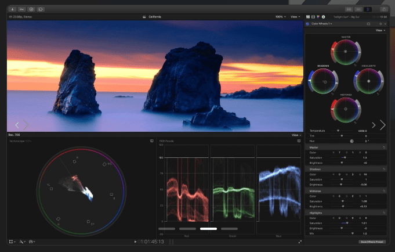The width and height of the screenshot is (395, 252).
Task: Reset the Highlights parameters section arrow
Action: click(x=384, y=213)
